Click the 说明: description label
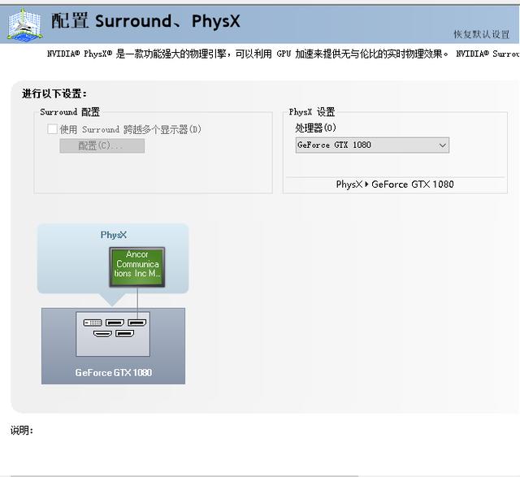 pyautogui.click(x=22, y=430)
